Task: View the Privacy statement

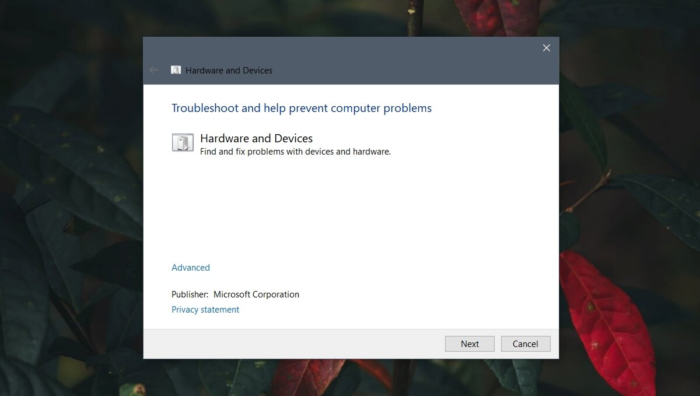Action: click(205, 309)
